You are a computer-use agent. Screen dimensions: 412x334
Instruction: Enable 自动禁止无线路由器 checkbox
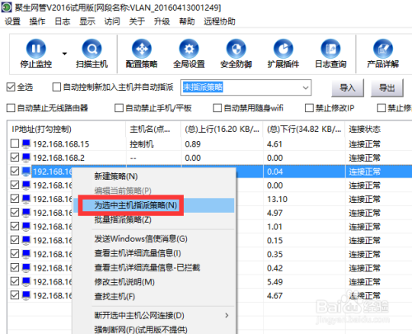(x=11, y=108)
